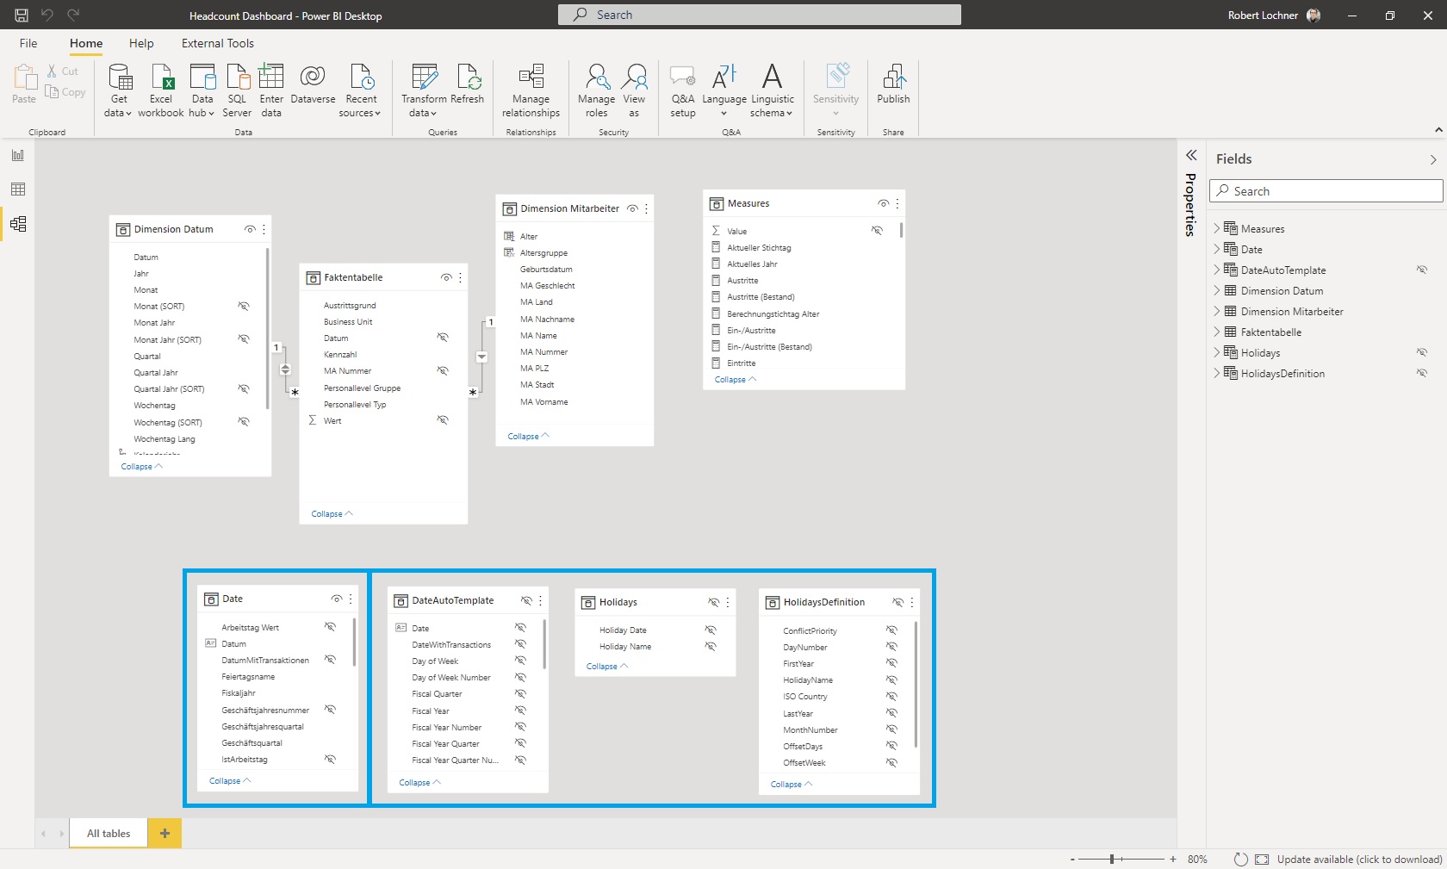The image size is (1447, 869).
Task: Open the Transform data tool
Action: click(x=423, y=90)
